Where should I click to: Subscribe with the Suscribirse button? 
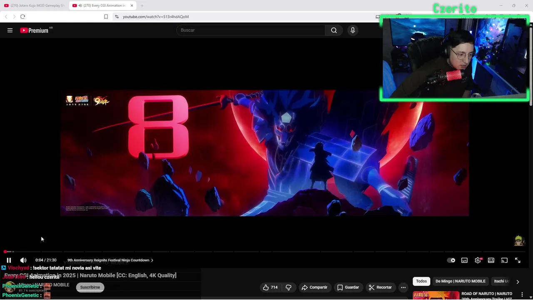pos(90,287)
